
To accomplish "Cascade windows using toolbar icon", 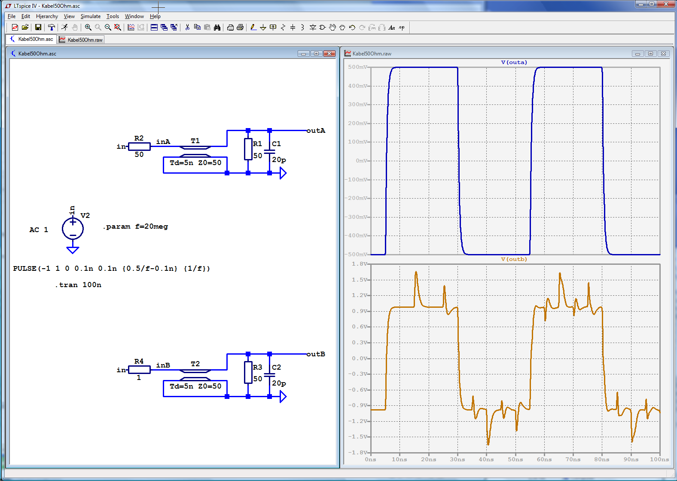I will pos(164,28).
